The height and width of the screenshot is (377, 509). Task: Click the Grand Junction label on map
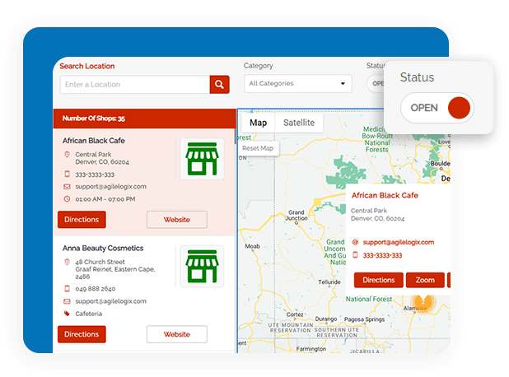pyautogui.click(x=296, y=215)
